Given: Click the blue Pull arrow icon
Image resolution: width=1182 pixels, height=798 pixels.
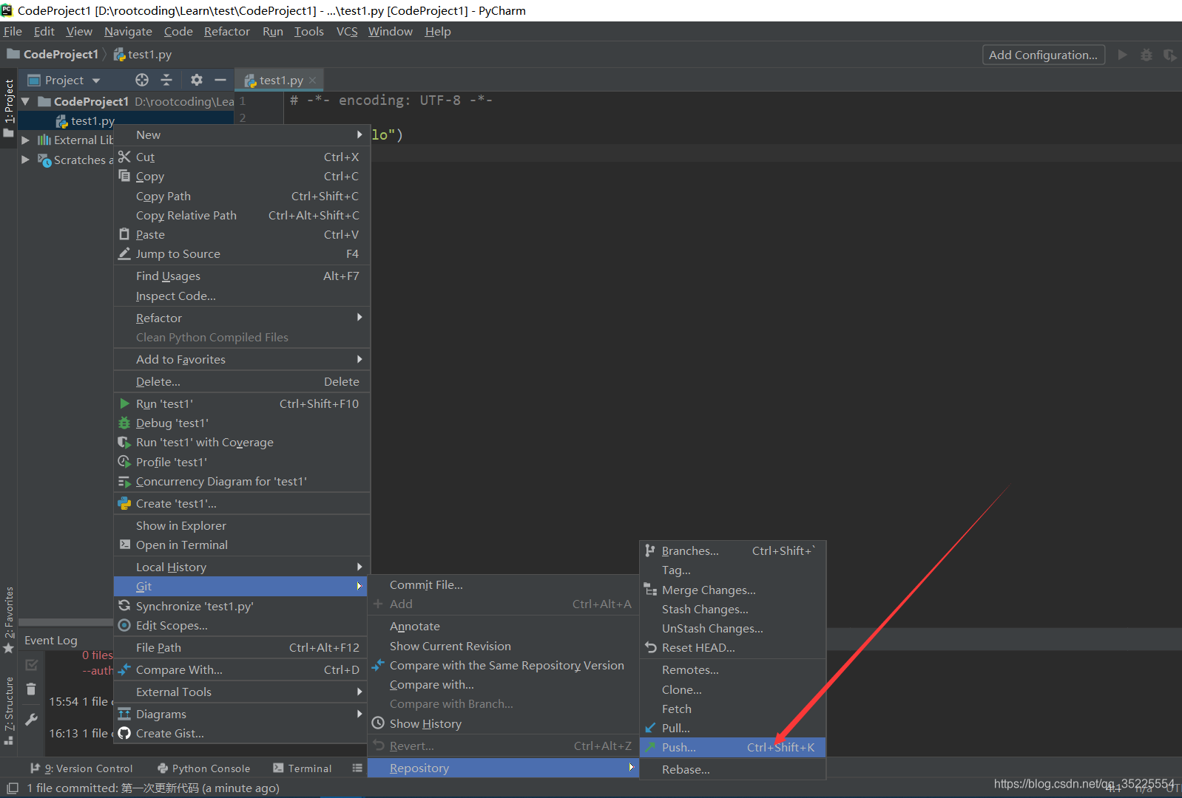Looking at the screenshot, I should coord(650,728).
